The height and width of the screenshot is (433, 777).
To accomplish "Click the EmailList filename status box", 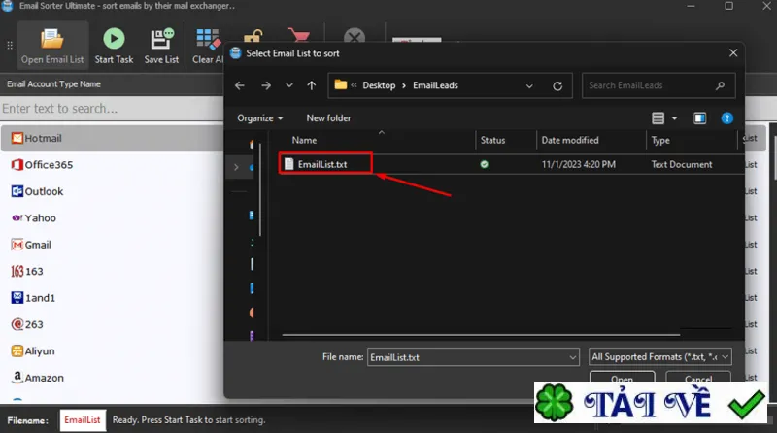I will tap(83, 420).
